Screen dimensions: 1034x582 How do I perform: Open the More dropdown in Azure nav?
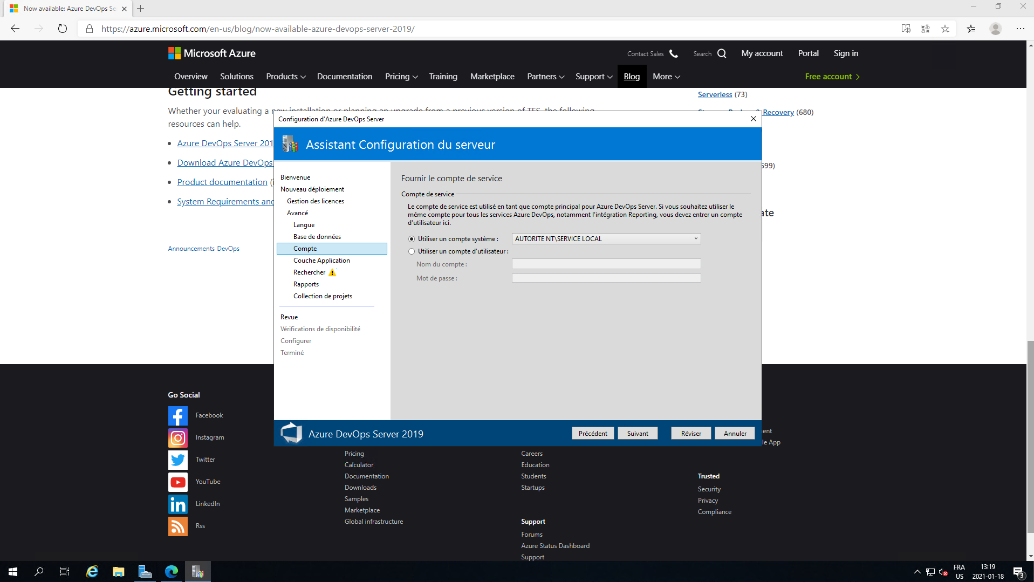(x=666, y=77)
